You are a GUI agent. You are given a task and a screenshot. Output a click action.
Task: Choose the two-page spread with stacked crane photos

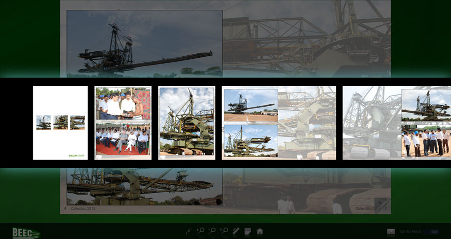(279, 122)
